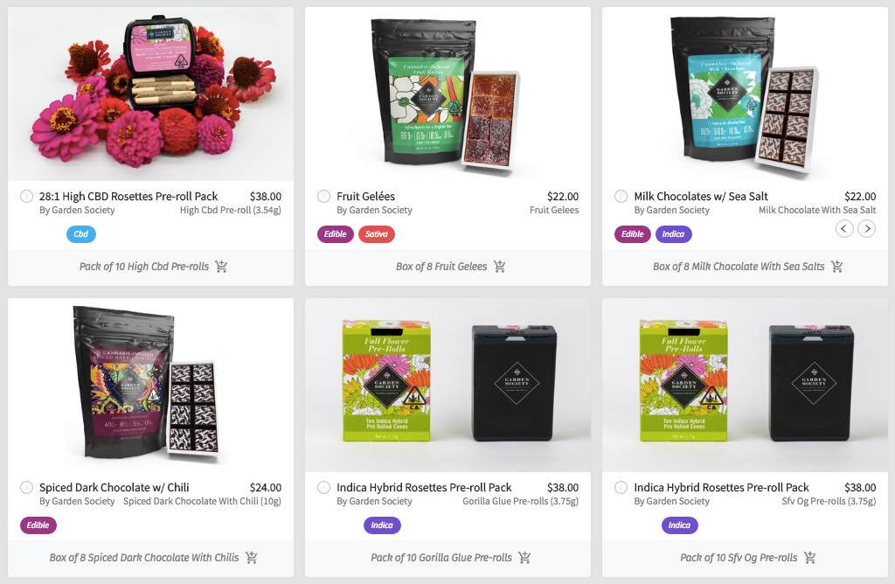Click cart icon for Sfv Og Pre-rolls pack
Viewport: 895px width, 584px height.
tap(809, 558)
